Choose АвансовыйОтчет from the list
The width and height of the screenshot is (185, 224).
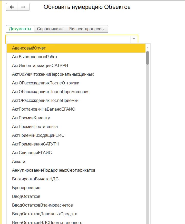coord(76,48)
